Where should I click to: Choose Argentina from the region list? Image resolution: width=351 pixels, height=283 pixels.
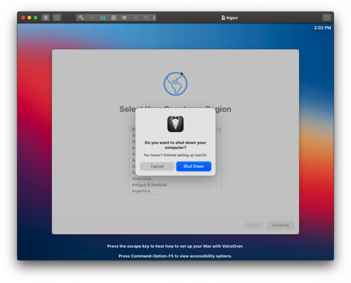[x=141, y=191]
